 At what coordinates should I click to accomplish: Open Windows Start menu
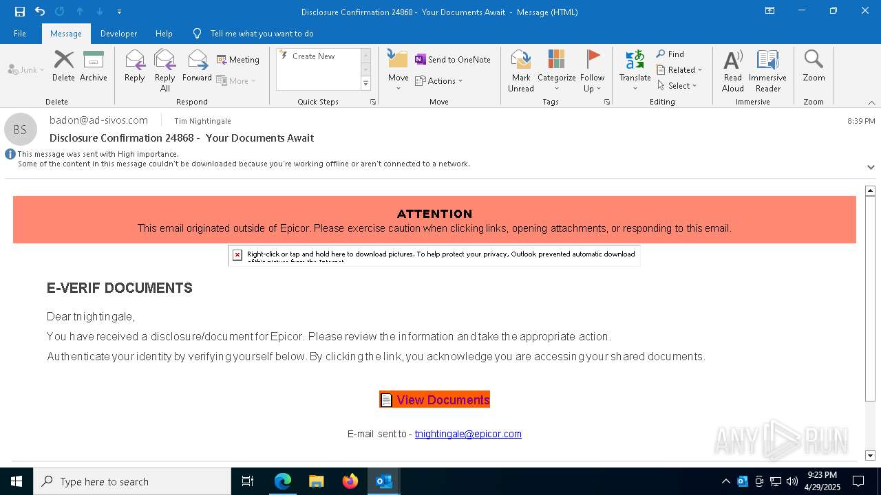coord(17,481)
